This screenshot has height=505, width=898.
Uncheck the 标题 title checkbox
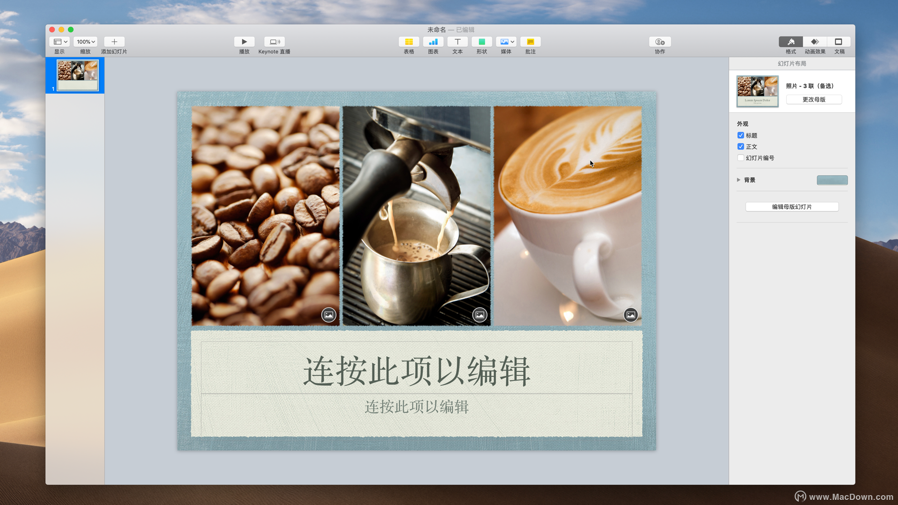tap(741, 135)
